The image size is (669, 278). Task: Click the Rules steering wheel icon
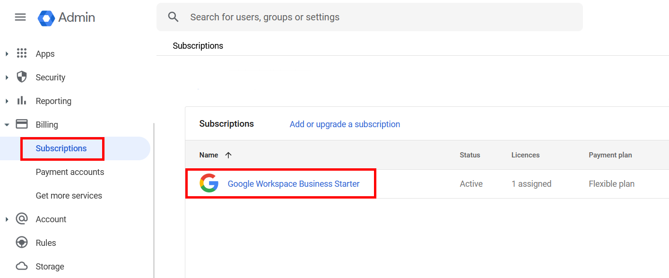22,243
